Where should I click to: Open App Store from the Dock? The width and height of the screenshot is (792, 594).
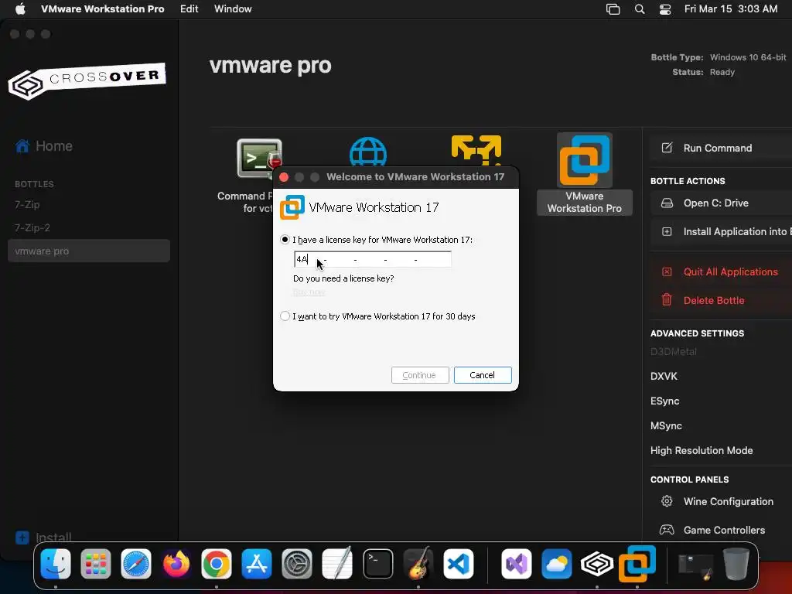257,564
